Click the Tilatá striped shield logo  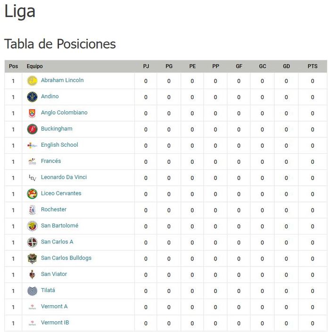coord(32,291)
